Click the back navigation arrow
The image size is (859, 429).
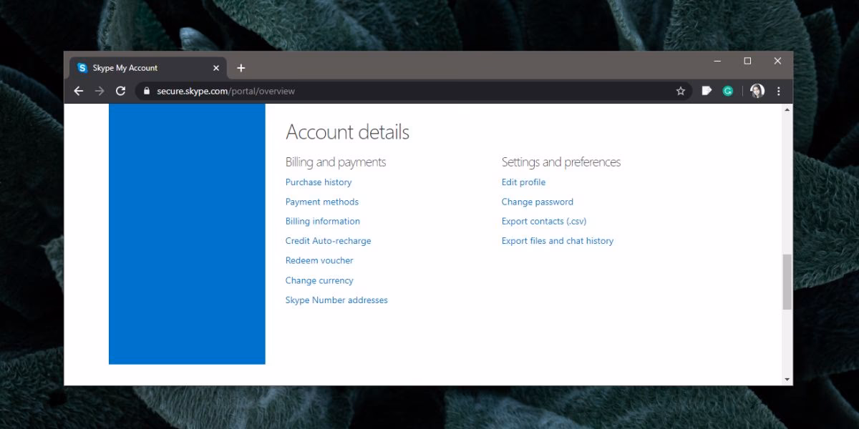[79, 91]
